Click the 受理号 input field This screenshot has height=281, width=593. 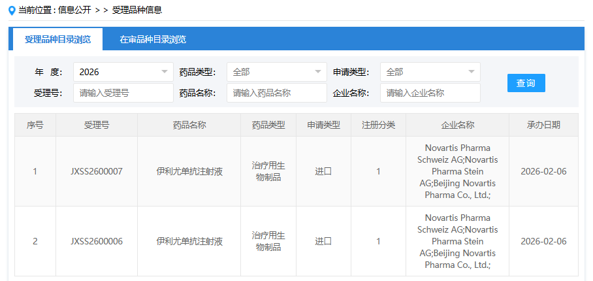click(x=123, y=93)
